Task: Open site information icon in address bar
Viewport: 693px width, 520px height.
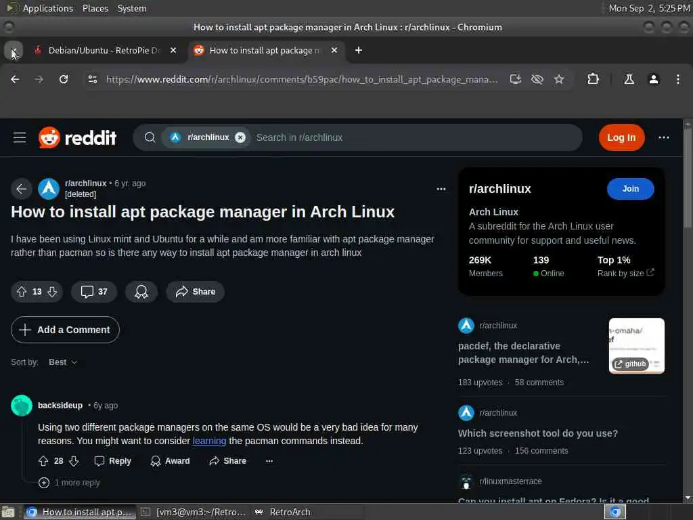Action: pos(92,79)
